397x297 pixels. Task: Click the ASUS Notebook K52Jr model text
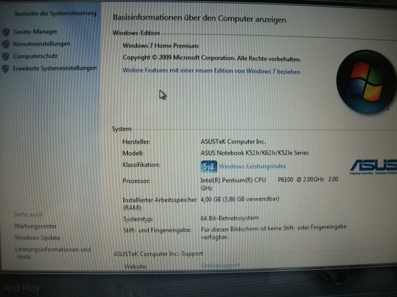tap(254, 153)
